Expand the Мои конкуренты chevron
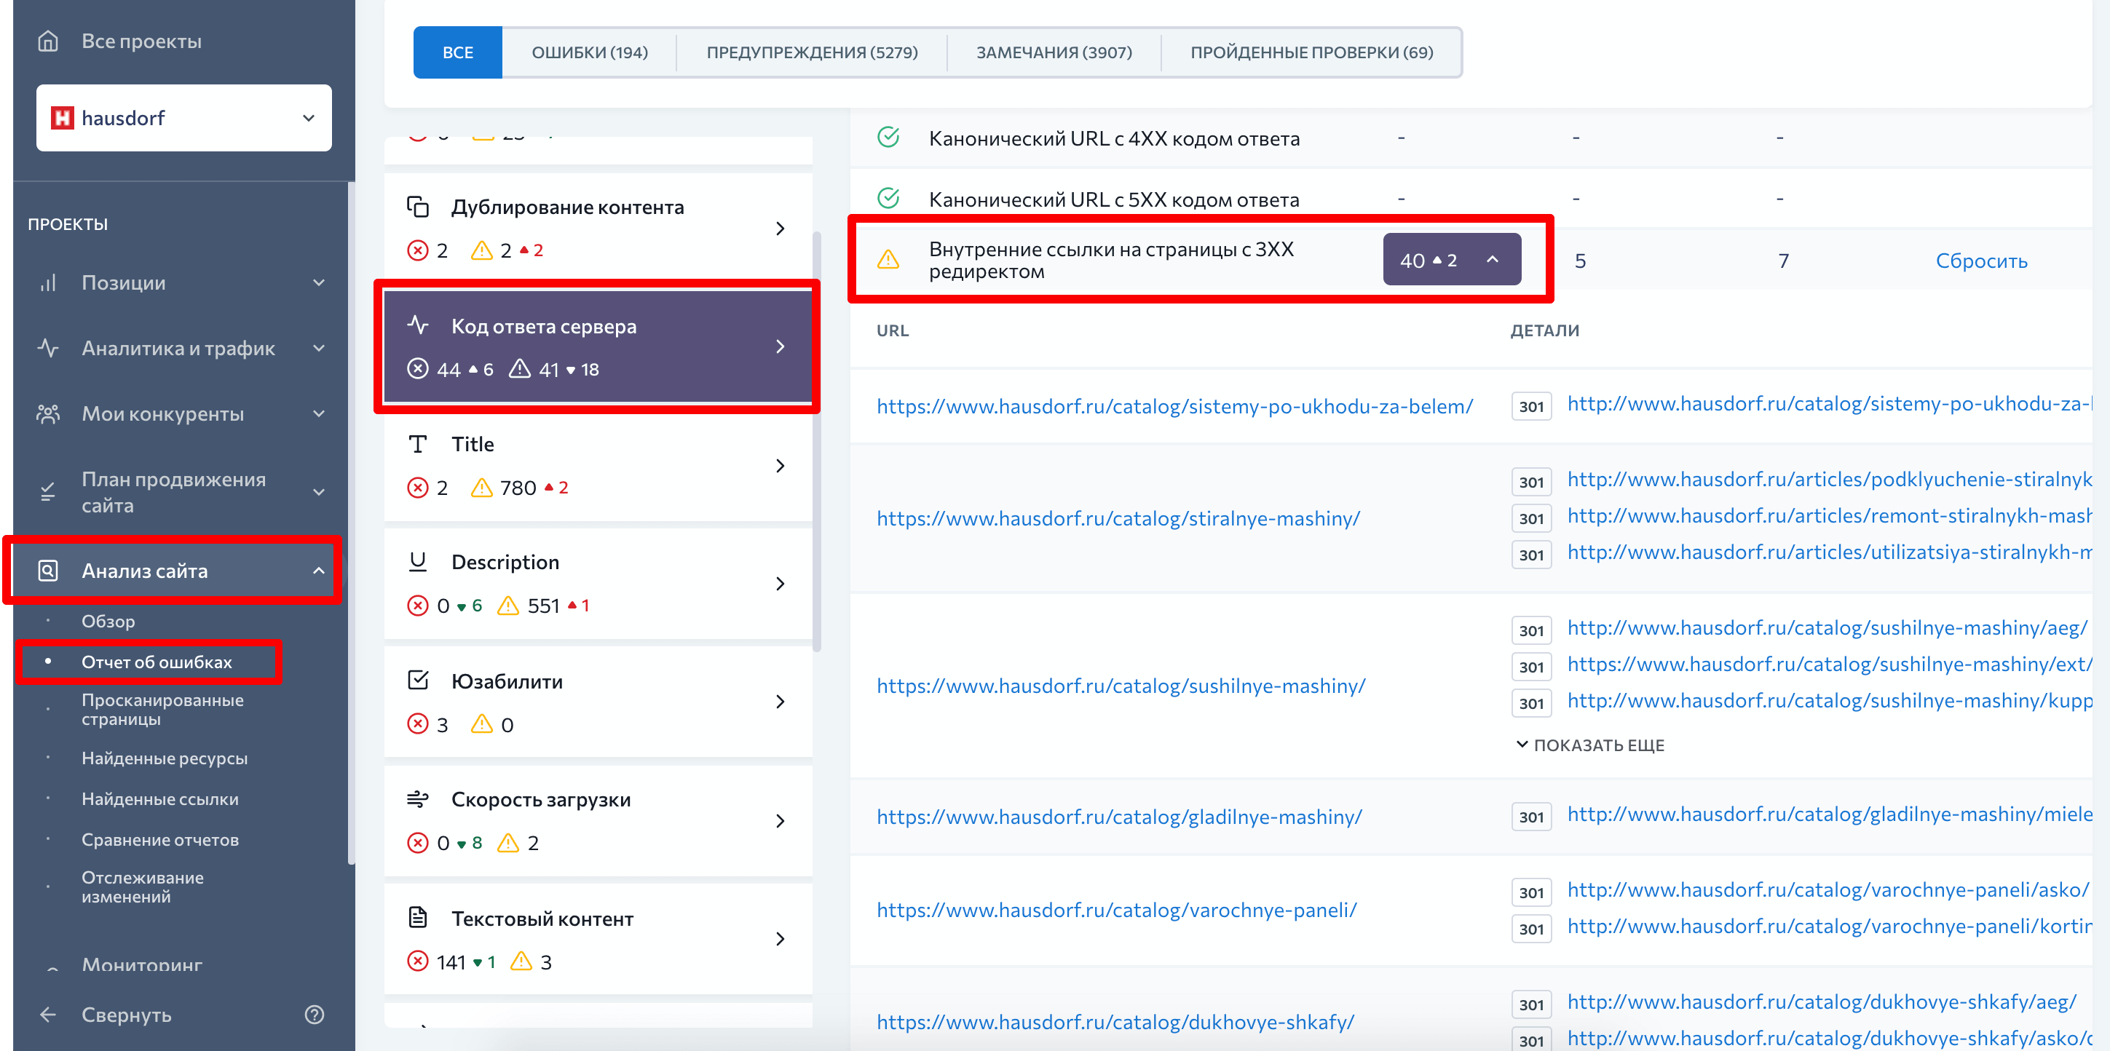 pos(319,413)
